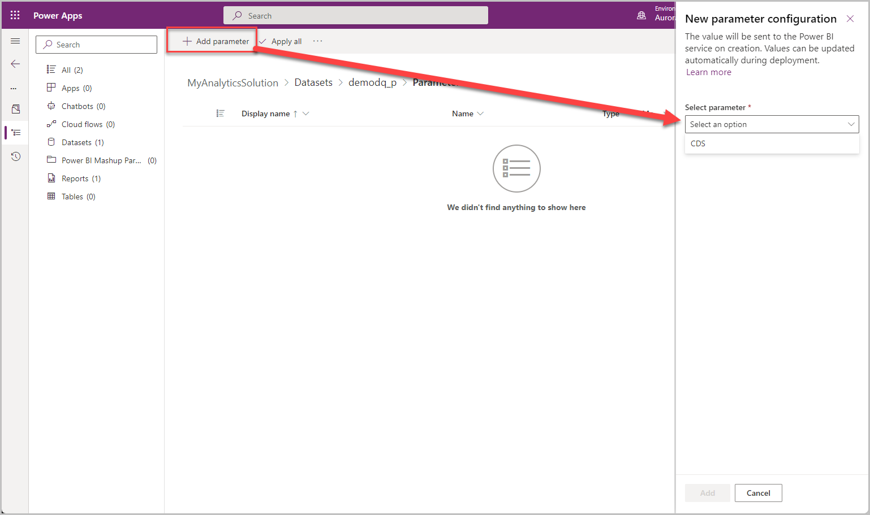Select the environment icon near the search bar

(x=641, y=15)
